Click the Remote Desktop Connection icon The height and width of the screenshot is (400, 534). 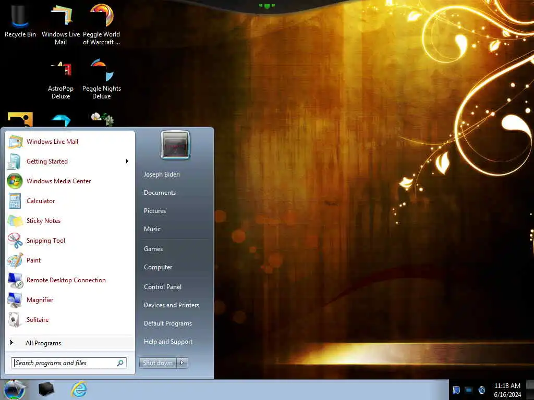coord(15,280)
